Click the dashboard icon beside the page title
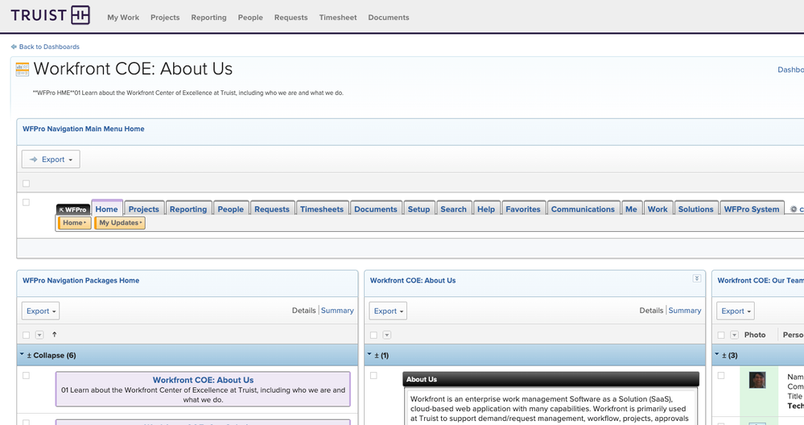This screenshot has width=804, height=425. pyautogui.click(x=23, y=69)
